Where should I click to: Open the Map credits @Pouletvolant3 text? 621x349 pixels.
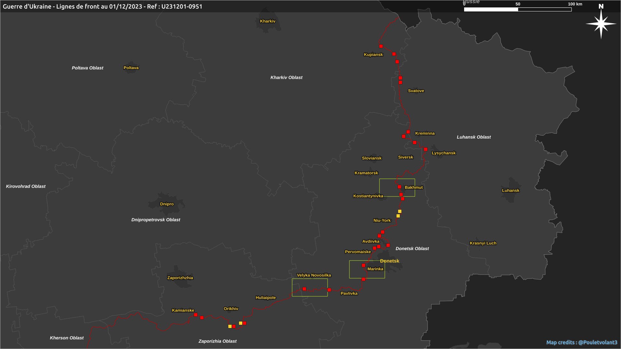[582, 342]
